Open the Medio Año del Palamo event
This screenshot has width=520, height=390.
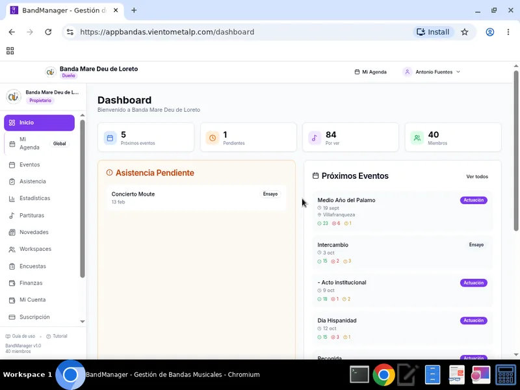coord(402,211)
